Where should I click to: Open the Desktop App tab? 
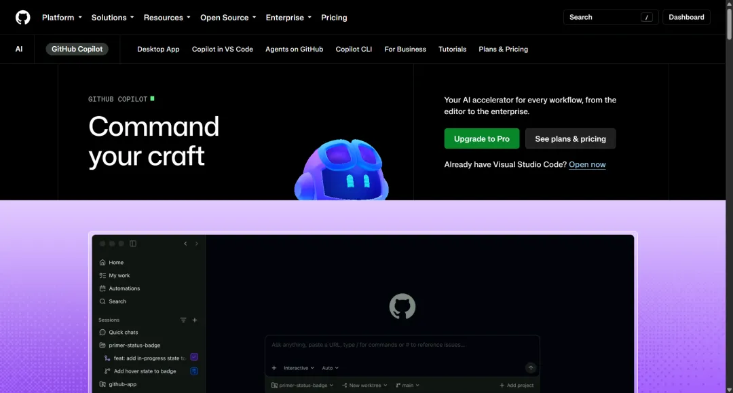point(158,49)
